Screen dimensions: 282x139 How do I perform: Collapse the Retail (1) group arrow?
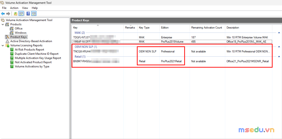[279, 57]
